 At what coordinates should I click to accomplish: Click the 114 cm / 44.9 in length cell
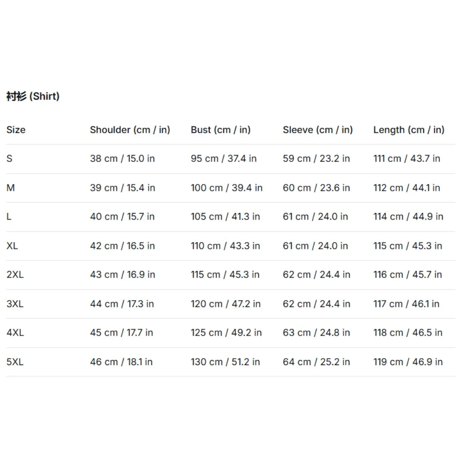(x=408, y=216)
